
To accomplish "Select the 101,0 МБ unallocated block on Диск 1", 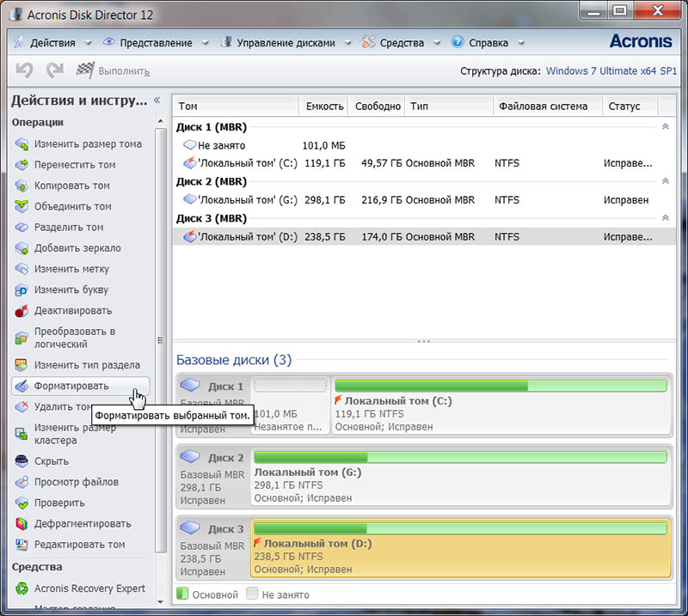I will 291,406.
